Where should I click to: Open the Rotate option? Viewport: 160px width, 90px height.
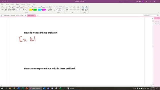(x=78, y=8)
